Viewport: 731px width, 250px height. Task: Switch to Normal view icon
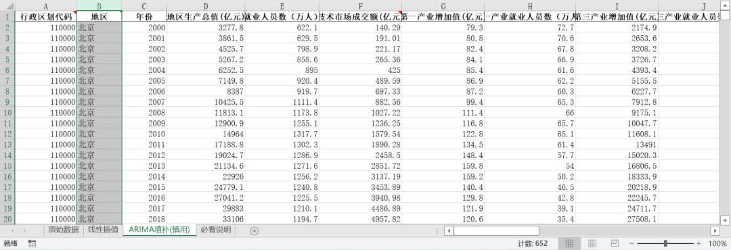click(x=569, y=243)
